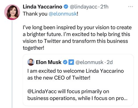Viewport: 138px width, 108px height.
Task: Open Elon Musk's small avatar
Action: click(x=31, y=62)
